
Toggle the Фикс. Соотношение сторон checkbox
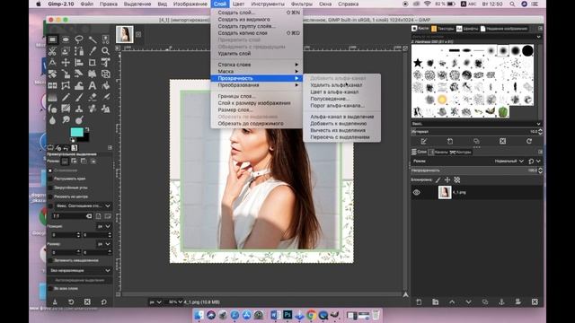pyautogui.click(x=50, y=205)
